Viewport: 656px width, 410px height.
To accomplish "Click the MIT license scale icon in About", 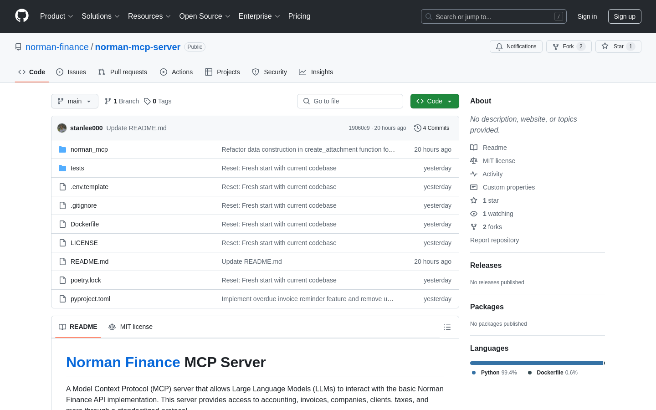I will pos(474,161).
